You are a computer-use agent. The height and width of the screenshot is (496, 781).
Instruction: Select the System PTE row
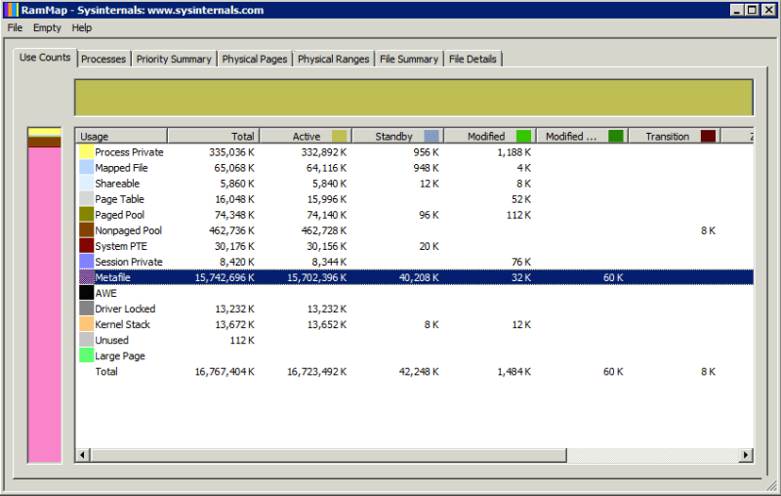(x=414, y=246)
